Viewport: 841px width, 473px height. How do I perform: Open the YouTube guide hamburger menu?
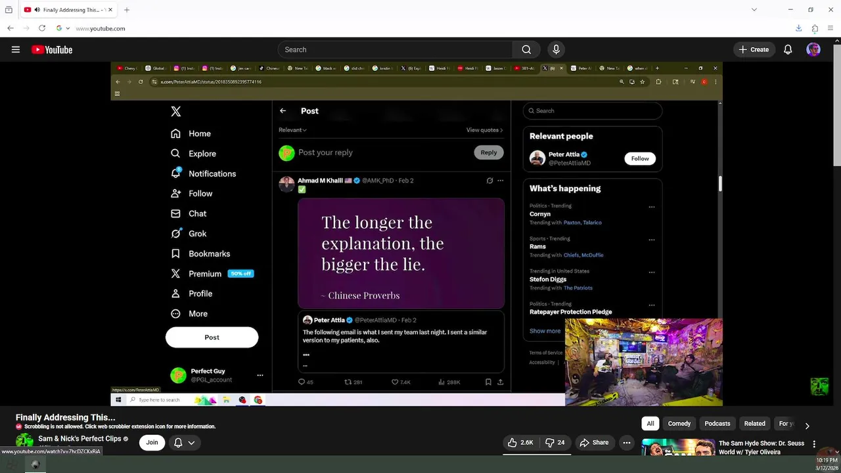point(16,49)
